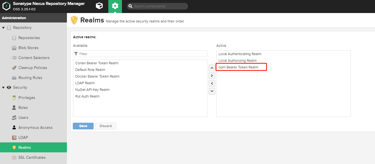Viewport: 375px width, 164px height.
Task: Focus the Available realms Filter box
Action: tap(142, 54)
